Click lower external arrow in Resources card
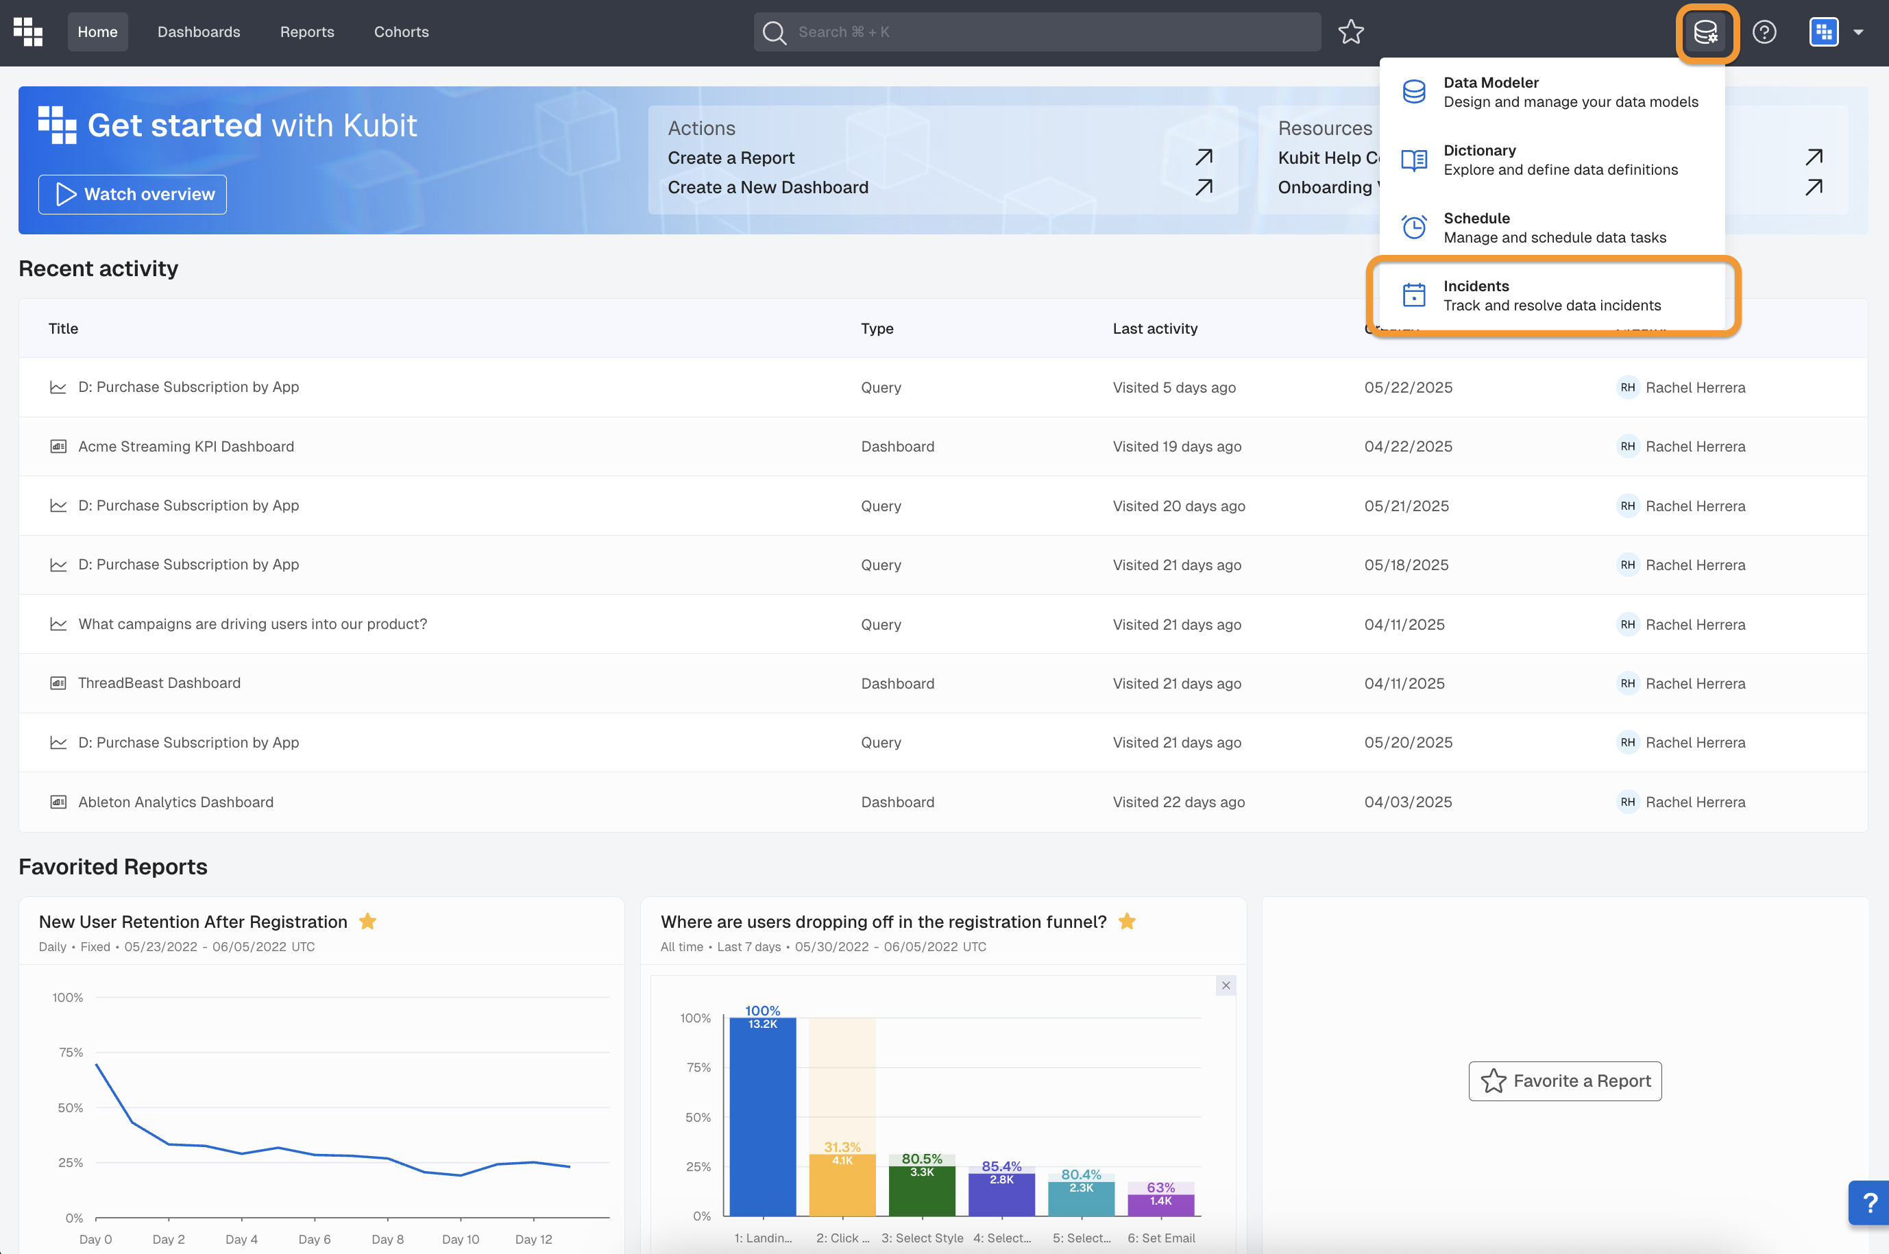 coord(1814,187)
